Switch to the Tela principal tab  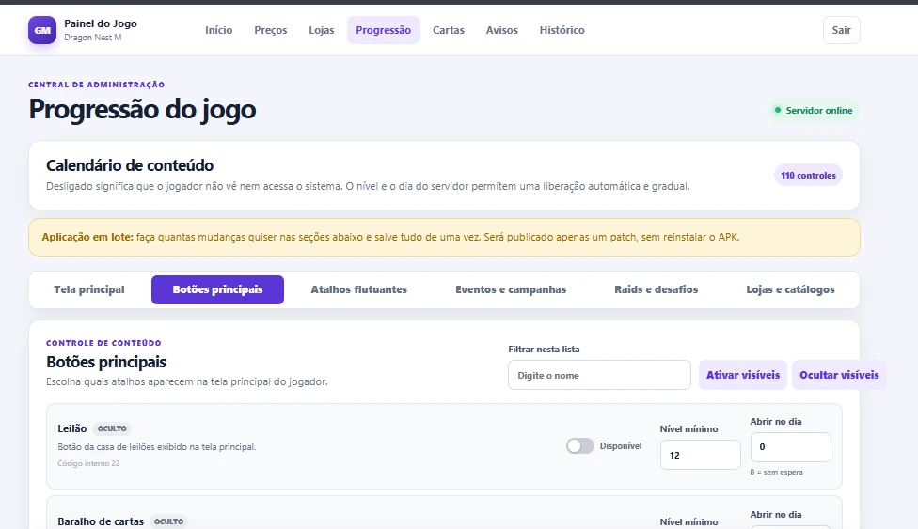coord(89,289)
